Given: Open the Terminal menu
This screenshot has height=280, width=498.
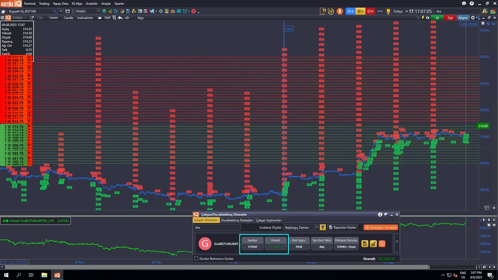Looking at the screenshot, I should pyautogui.click(x=29, y=3).
